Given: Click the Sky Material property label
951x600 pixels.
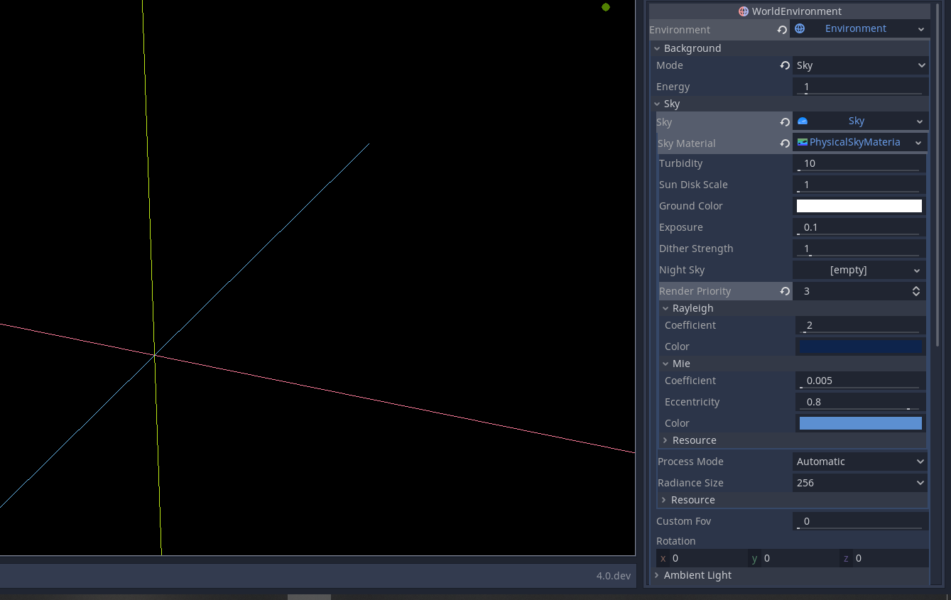Looking at the screenshot, I should coord(687,143).
